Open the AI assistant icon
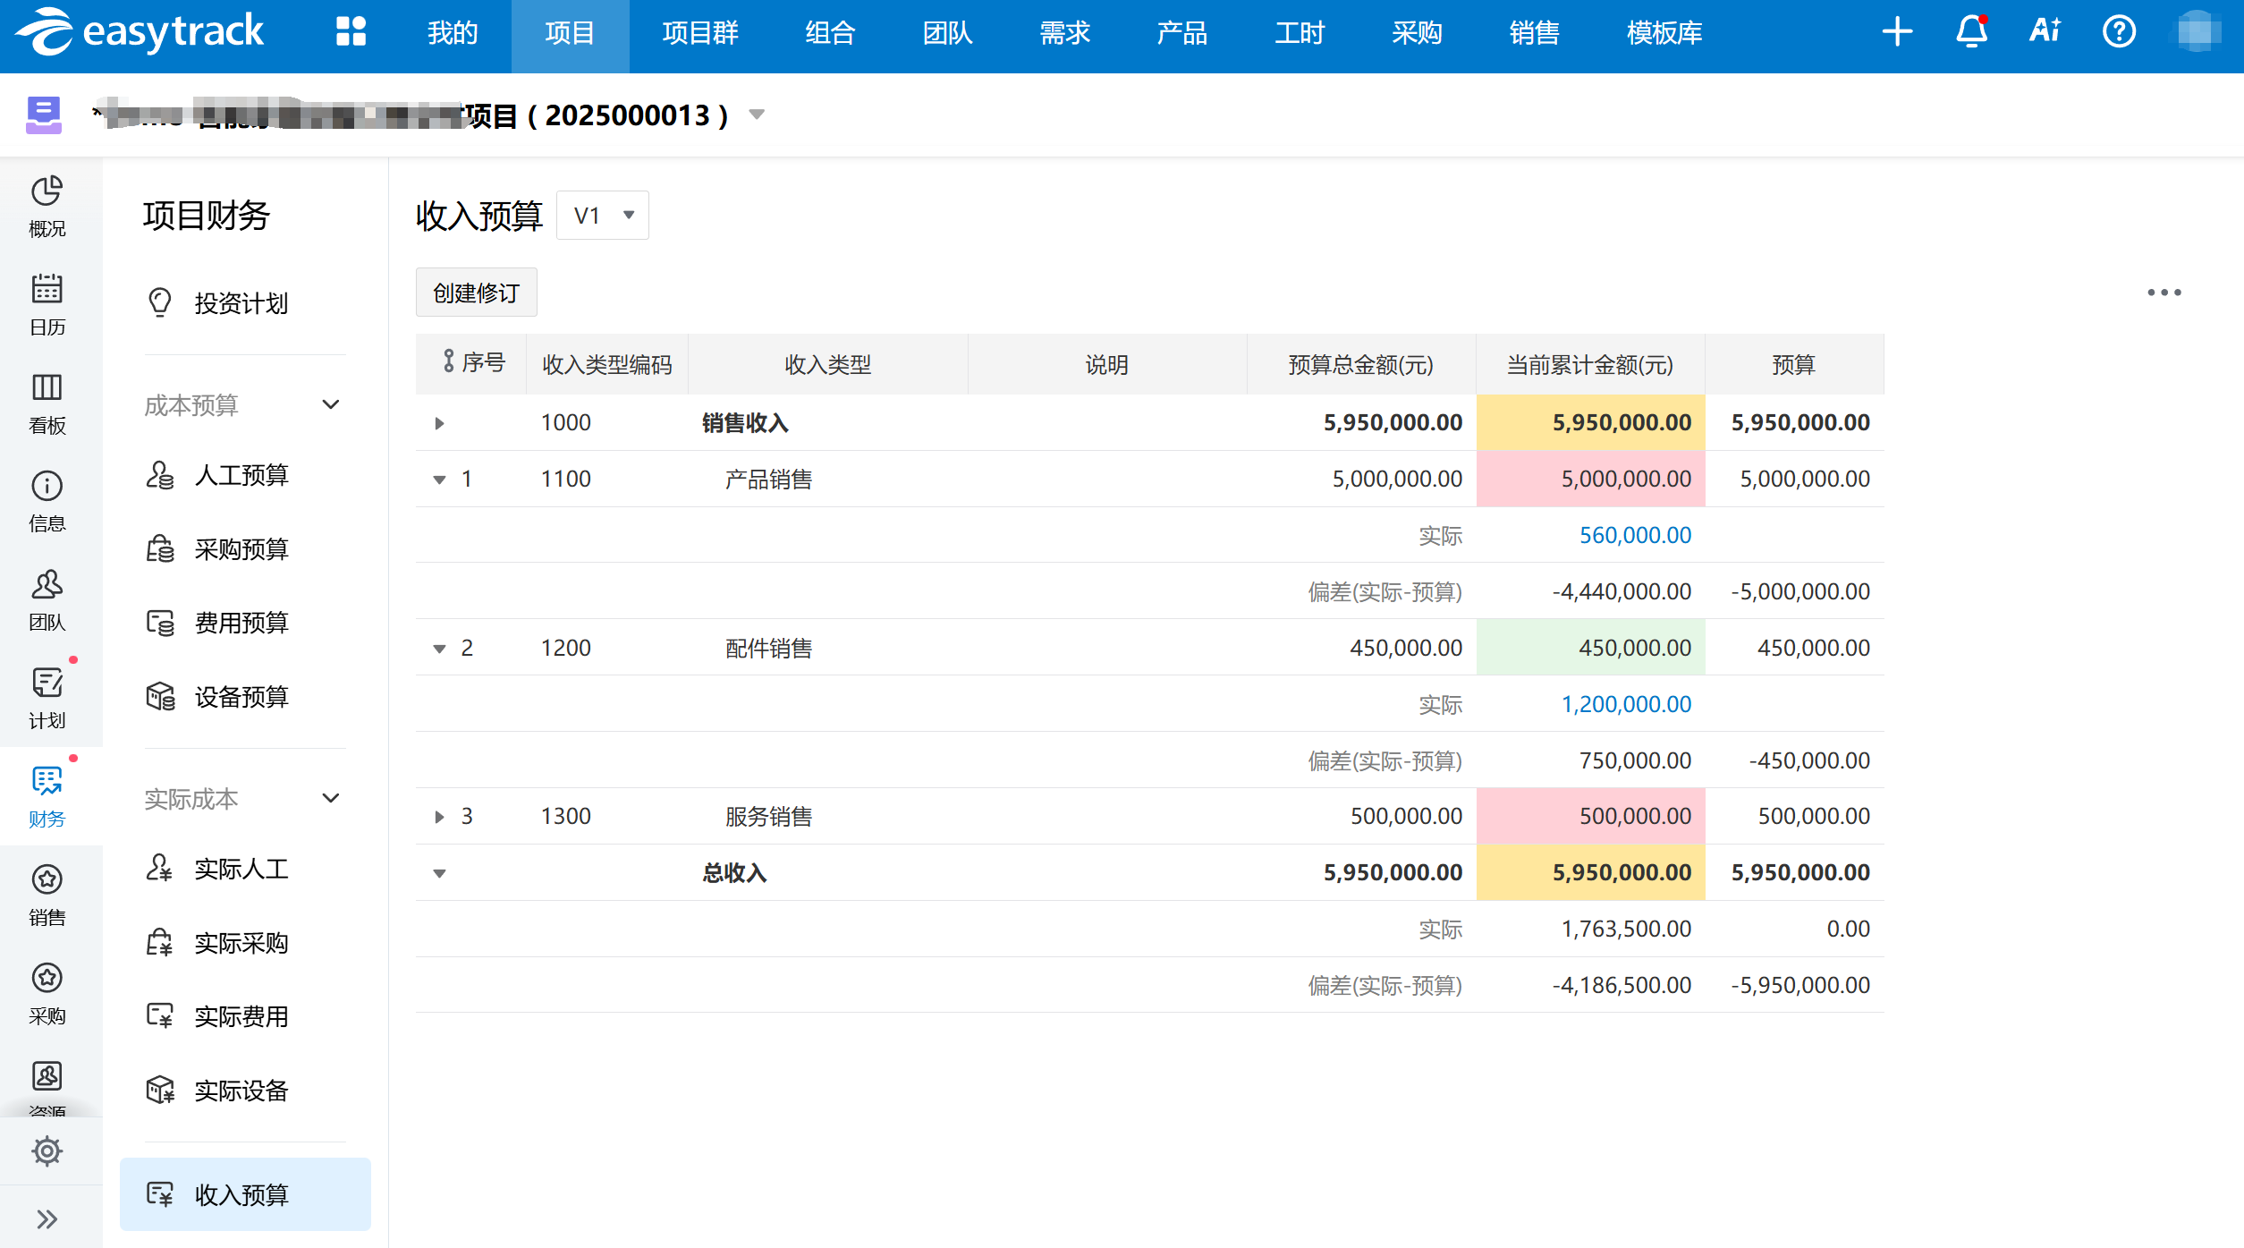Screen dimensions: 2244x1248 [2045, 32]
